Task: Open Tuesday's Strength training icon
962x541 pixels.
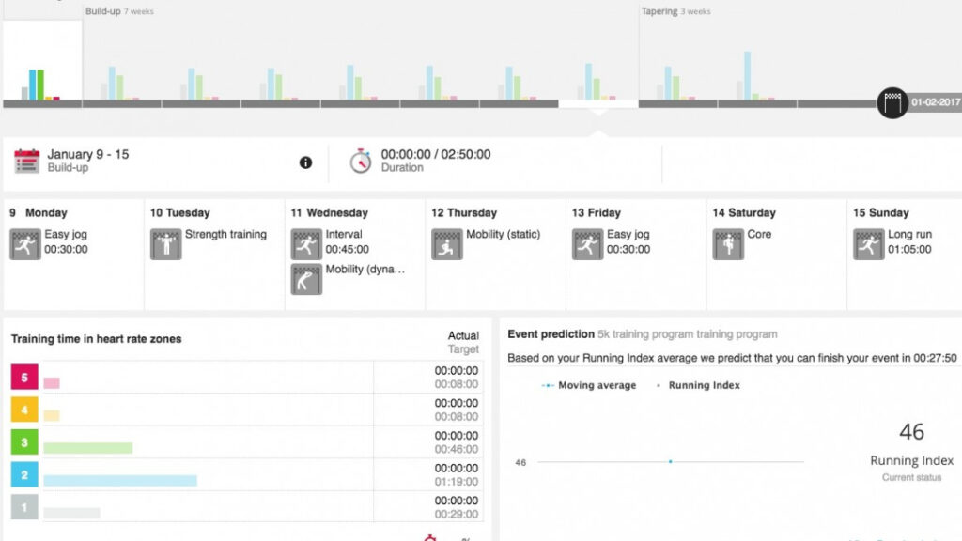Action: (166, 244)
